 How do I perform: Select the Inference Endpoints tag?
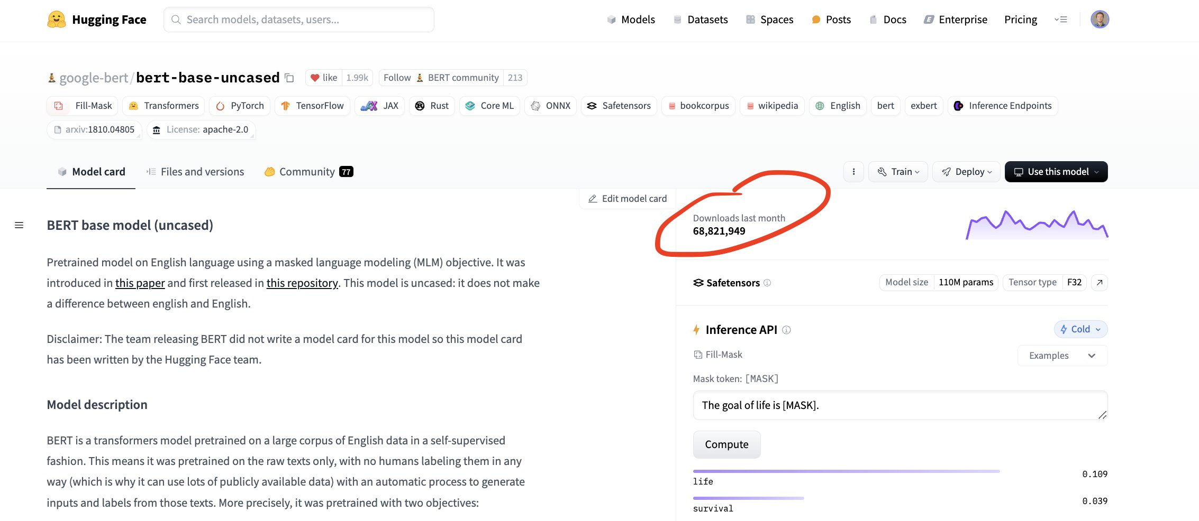point(1003,106)
